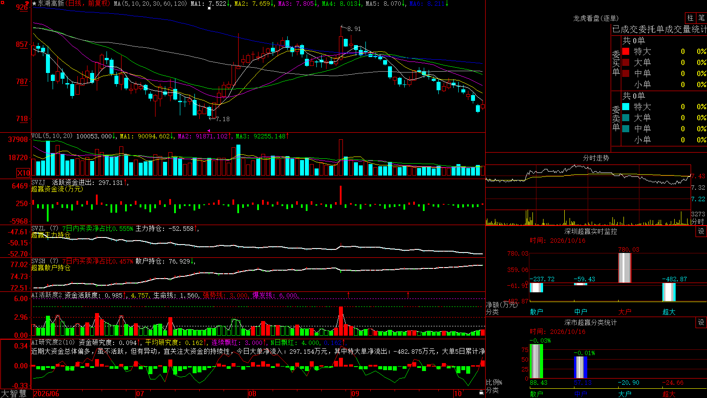
Task: Click the 780.03 大户 bar in monitor chart
Action: 624,268
